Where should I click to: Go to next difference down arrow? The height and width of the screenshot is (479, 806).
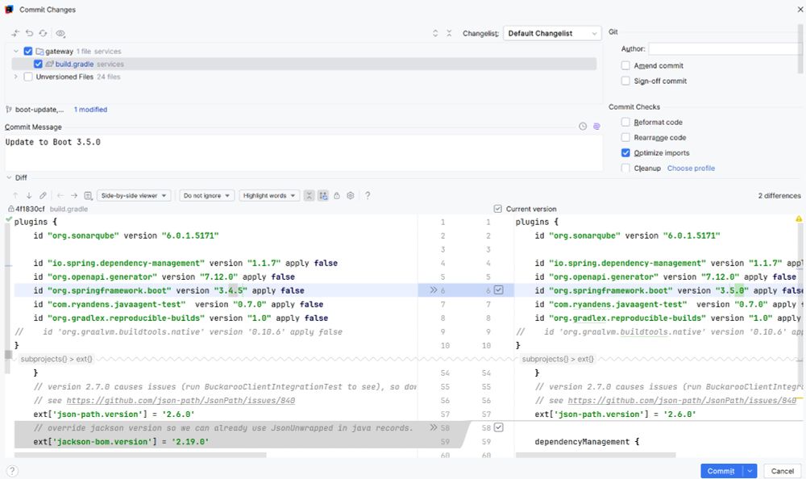(x=29, y=195)
